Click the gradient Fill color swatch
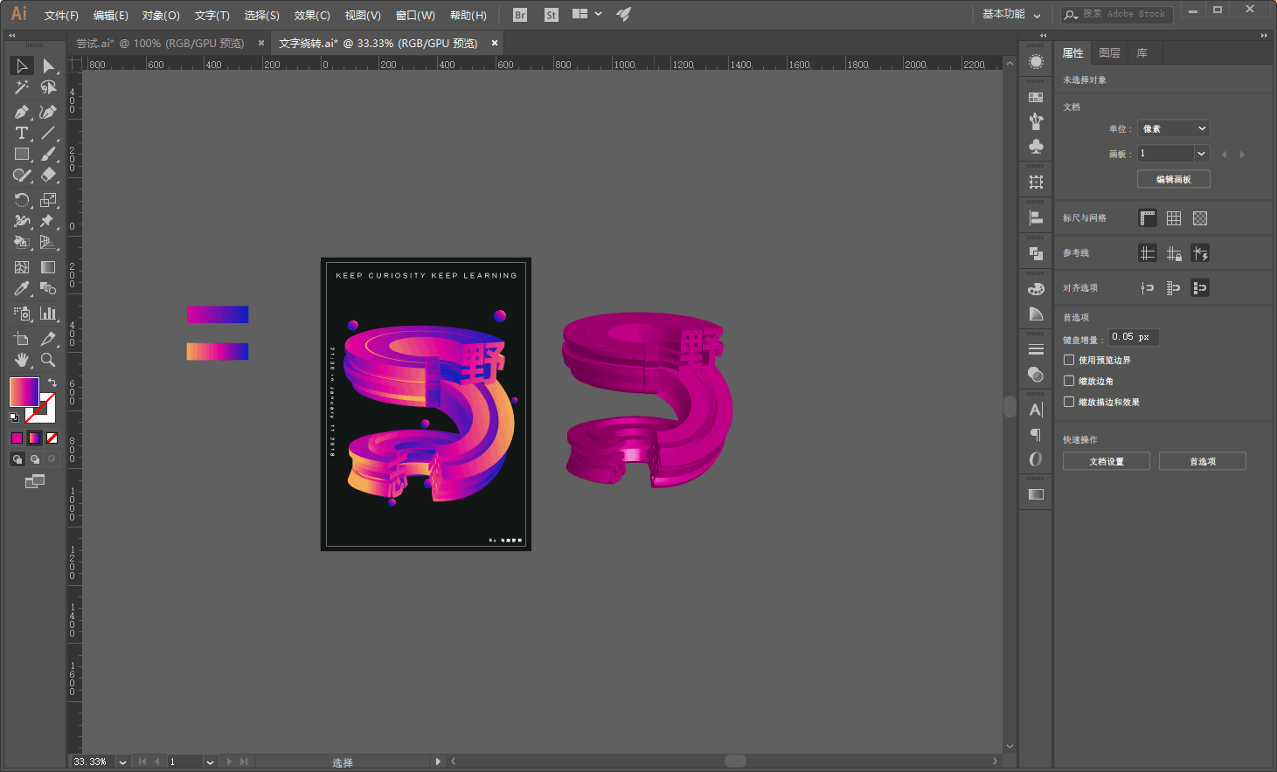This screenshot has width=1277, height=772. (x=24, y=392)
